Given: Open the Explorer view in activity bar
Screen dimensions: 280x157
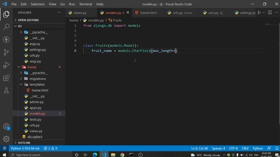Looking at the screenshot, I should pyautogui.click(x=6, y=14).
